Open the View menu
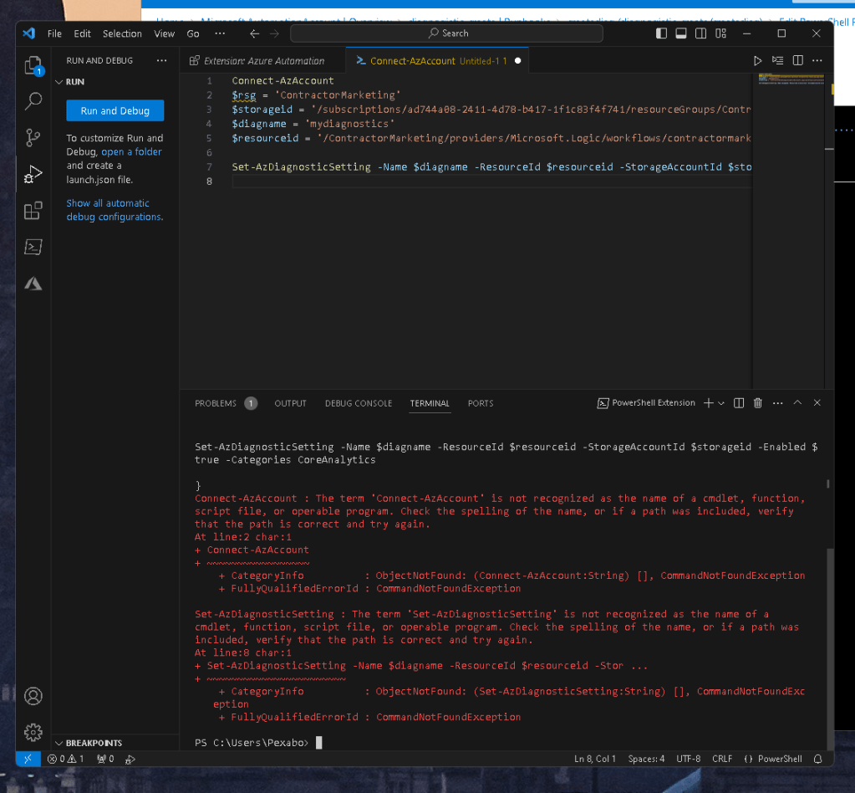 coord(164,33)
